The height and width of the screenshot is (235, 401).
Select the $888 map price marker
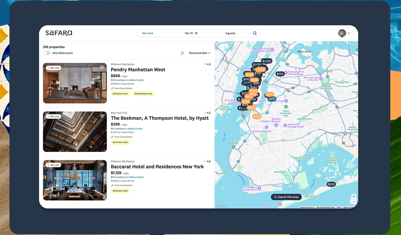pyautogui.click(x=249, y=74)
